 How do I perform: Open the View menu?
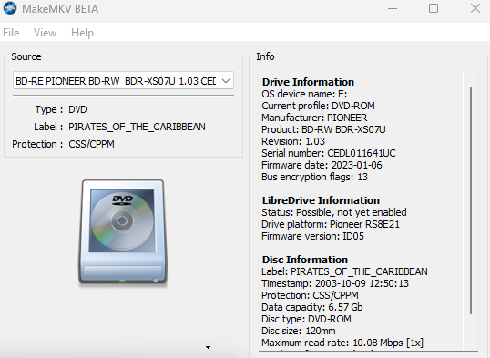(45, 33)
